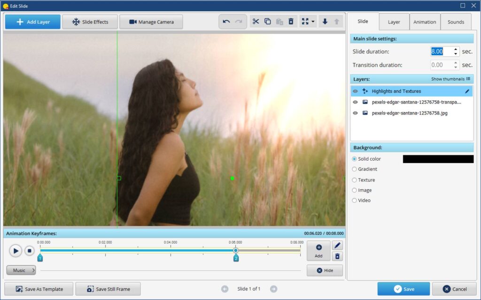Click the Undo arrow icon
The width and height of the screenshot is (481, 300).
coord(226,22)
